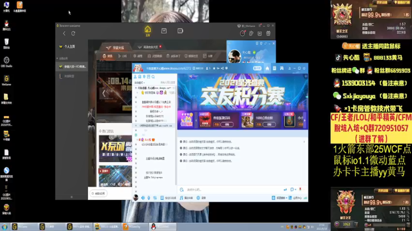Open the WeGame gift box icon
The height and width of the screenshot is (231, 412).
coord(268,33)
